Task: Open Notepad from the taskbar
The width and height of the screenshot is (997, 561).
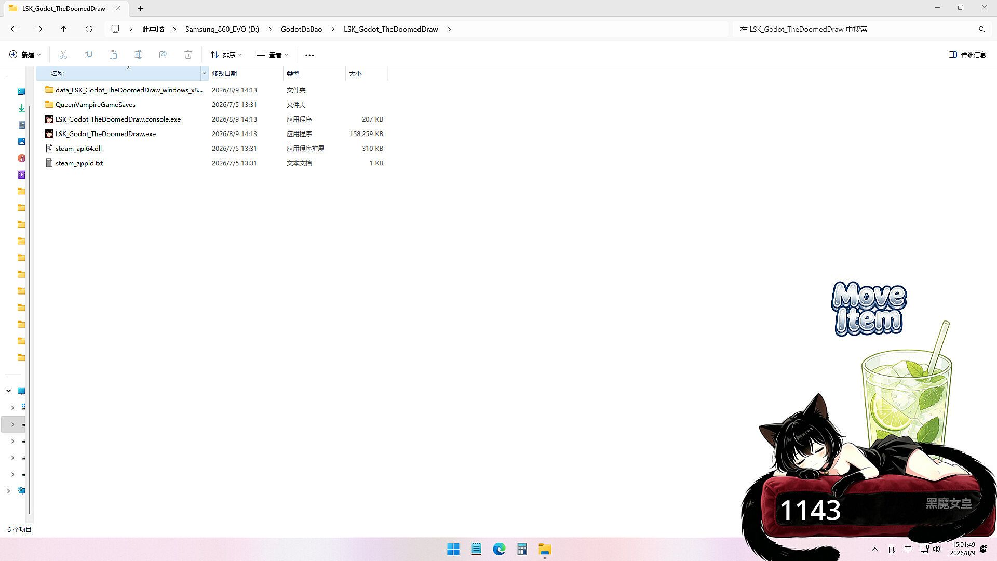Action: tap(476, 549)
